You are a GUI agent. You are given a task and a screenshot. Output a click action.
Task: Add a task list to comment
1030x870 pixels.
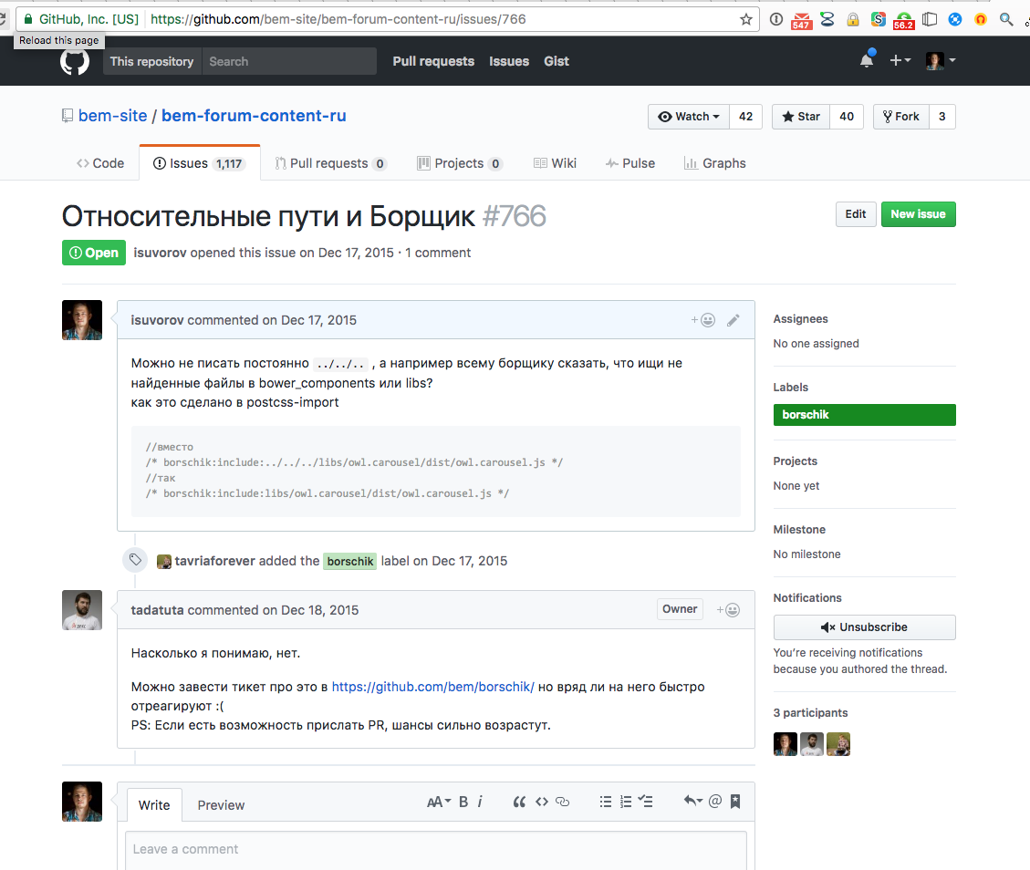pyautogui.click(x=646, y=802)
